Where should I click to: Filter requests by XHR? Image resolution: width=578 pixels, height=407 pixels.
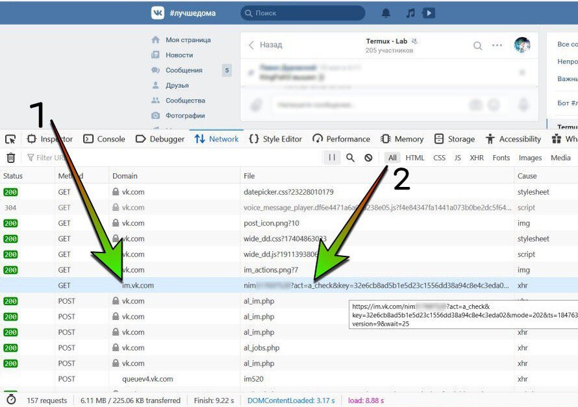pos(477,158)
